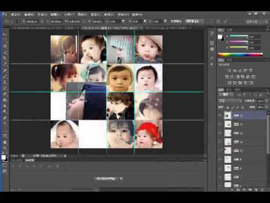Add a Brightness/Contrast adjustment
The image size is (270, 203).
[229, 70]
